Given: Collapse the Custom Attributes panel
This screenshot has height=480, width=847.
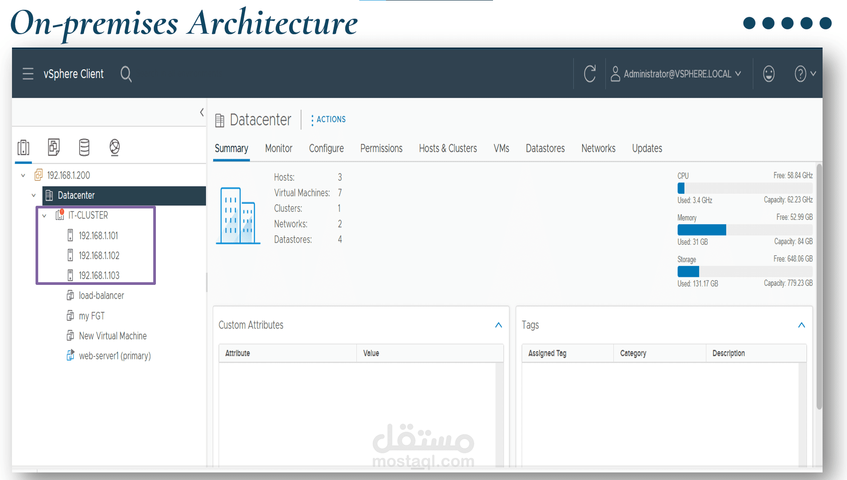Looking at the screenshot, I should pyautogui.click(x=498, y=325).
